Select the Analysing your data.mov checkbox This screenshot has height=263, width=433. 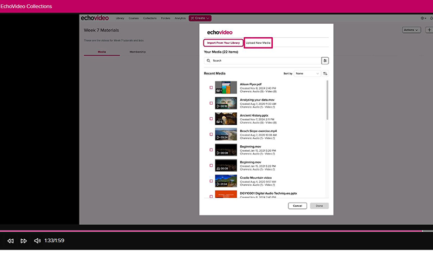pos(211,103)
